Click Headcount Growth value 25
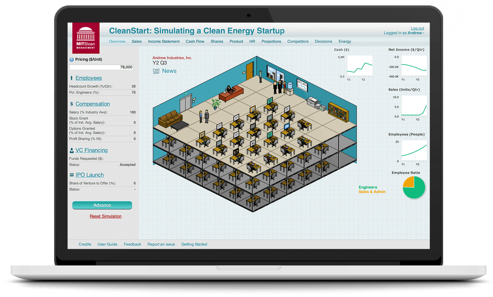 point(134,86)
